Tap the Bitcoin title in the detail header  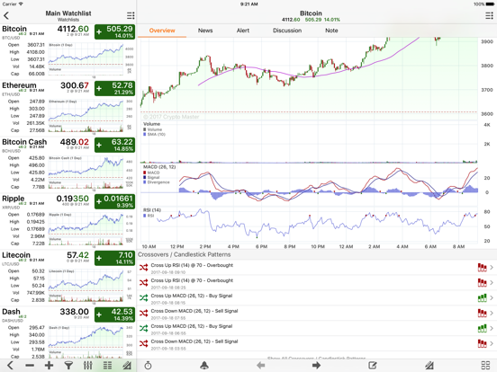pyautogui.click(x=311, y=13)
